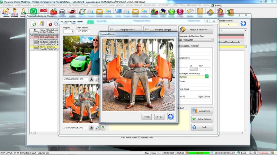Open the barcode product toolbar icon

point(62,12)
